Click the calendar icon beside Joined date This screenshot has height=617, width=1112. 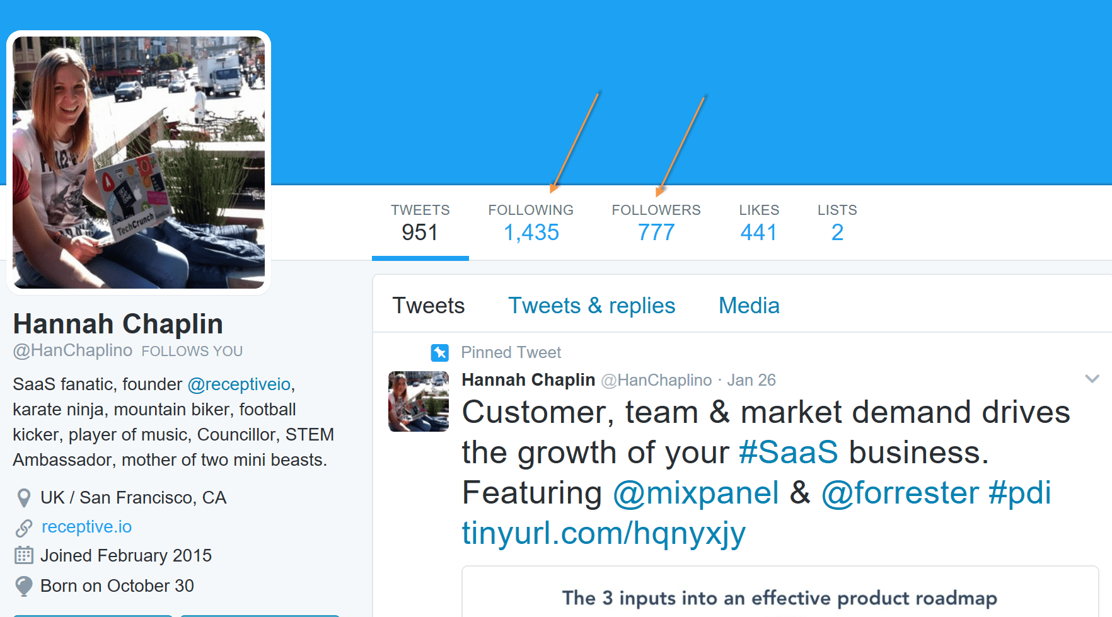24,555
